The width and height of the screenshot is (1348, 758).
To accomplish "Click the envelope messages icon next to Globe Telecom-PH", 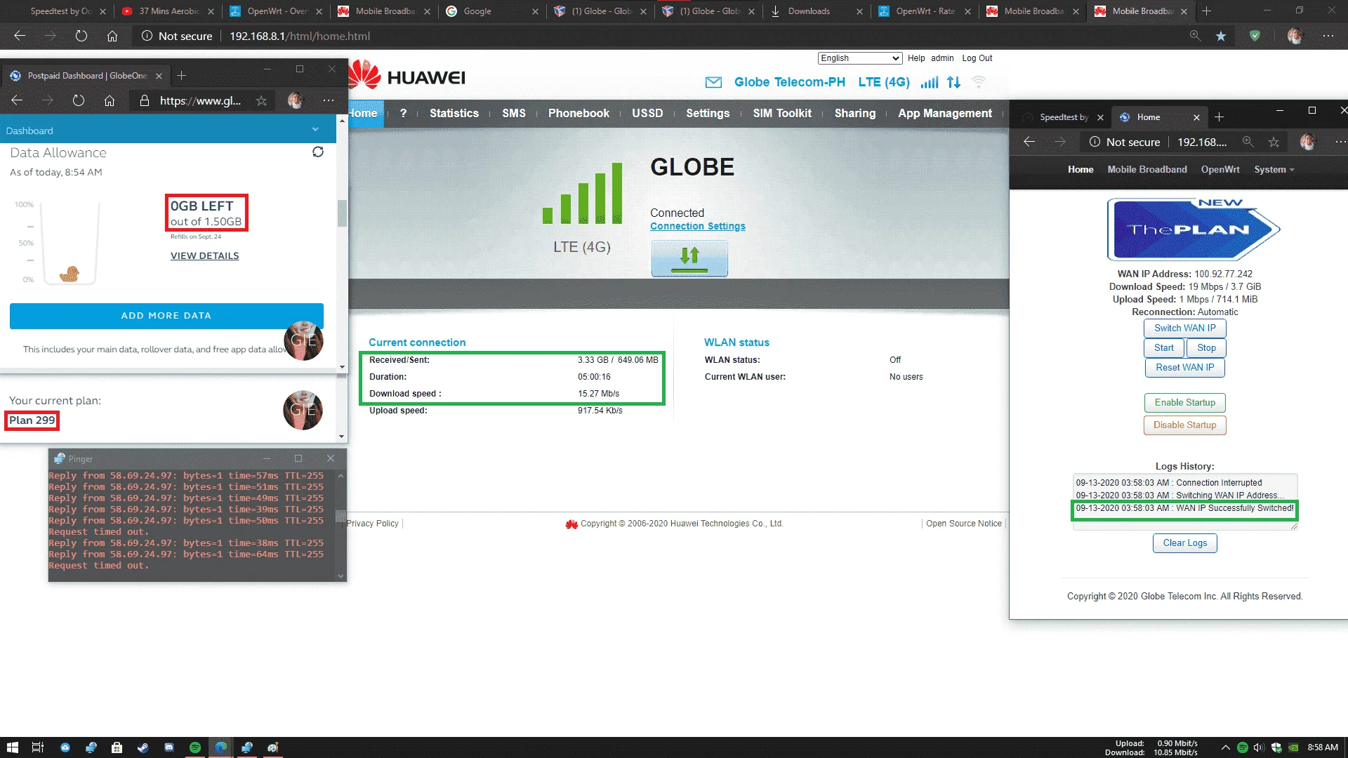I will coord(713,82).
